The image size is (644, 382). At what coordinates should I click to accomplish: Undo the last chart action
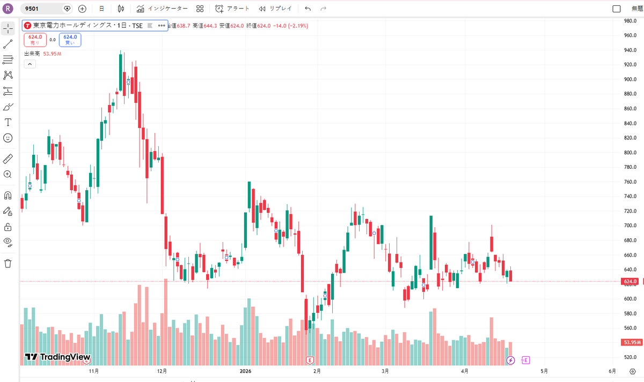308,9
